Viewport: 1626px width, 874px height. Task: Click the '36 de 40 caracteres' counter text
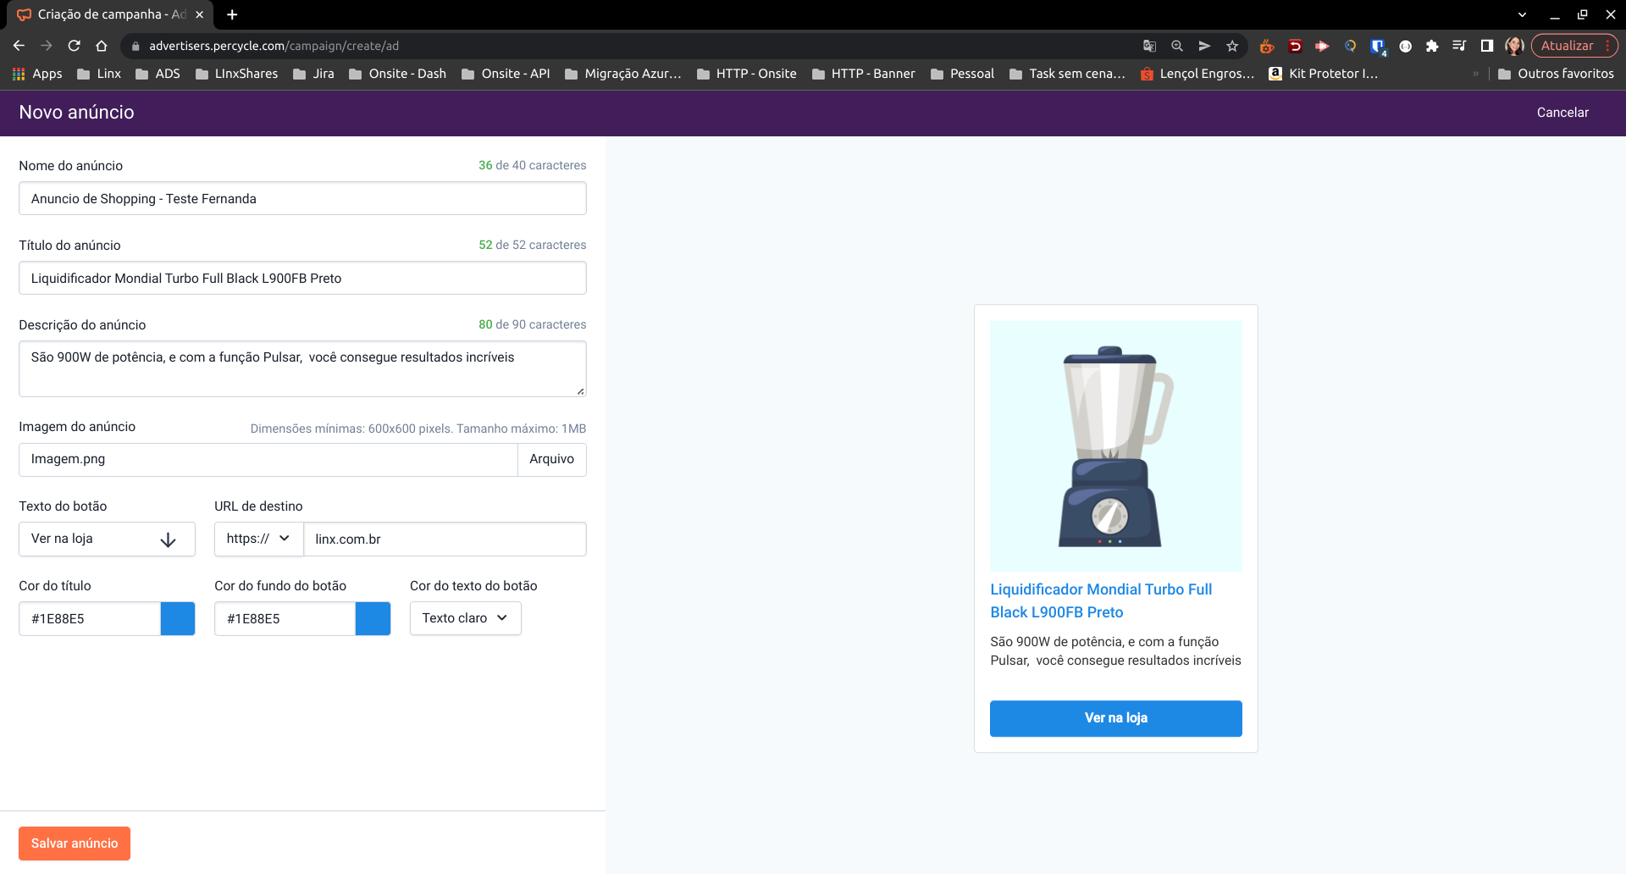point(532,165)
